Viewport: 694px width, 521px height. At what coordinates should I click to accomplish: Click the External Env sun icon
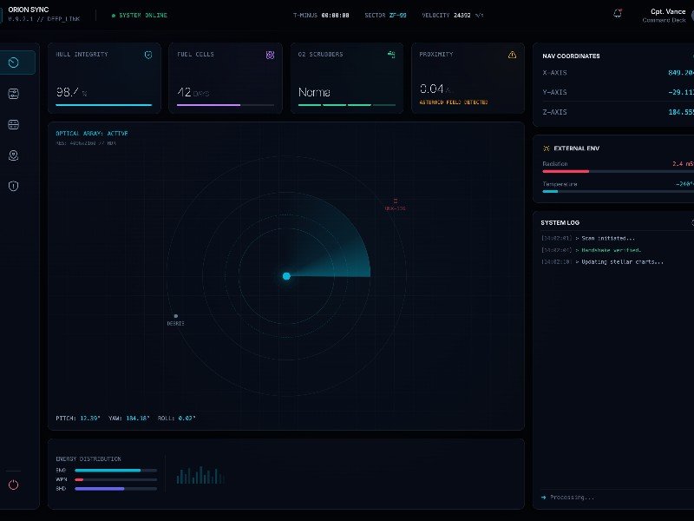coord(546,148)
